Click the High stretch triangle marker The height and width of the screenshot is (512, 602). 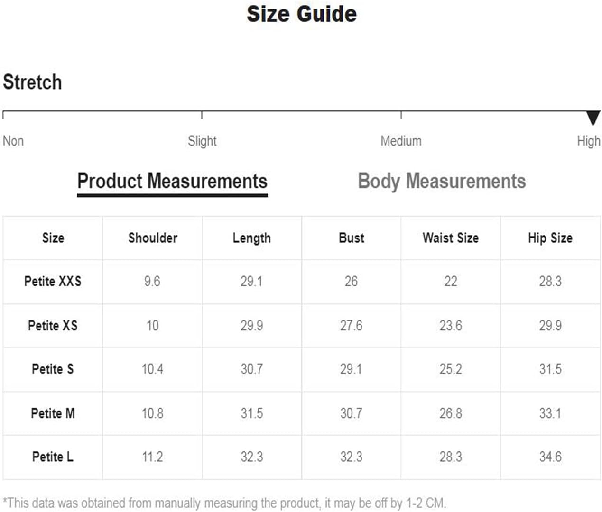(593, 118)
